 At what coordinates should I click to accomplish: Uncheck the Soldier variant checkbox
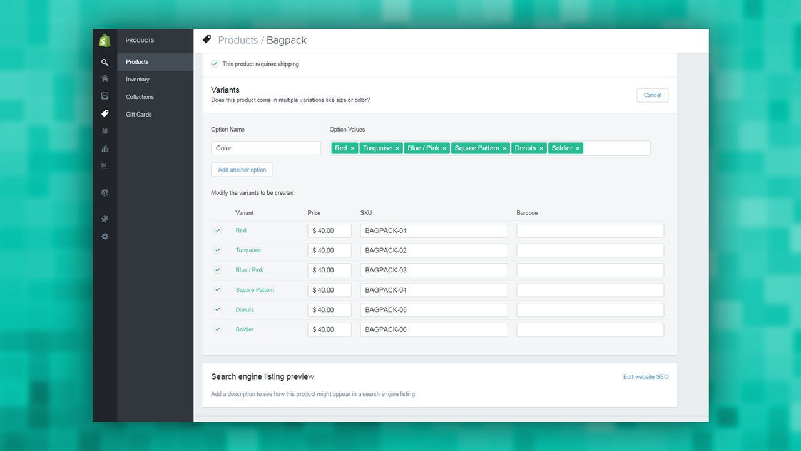(x=218, y=329)
